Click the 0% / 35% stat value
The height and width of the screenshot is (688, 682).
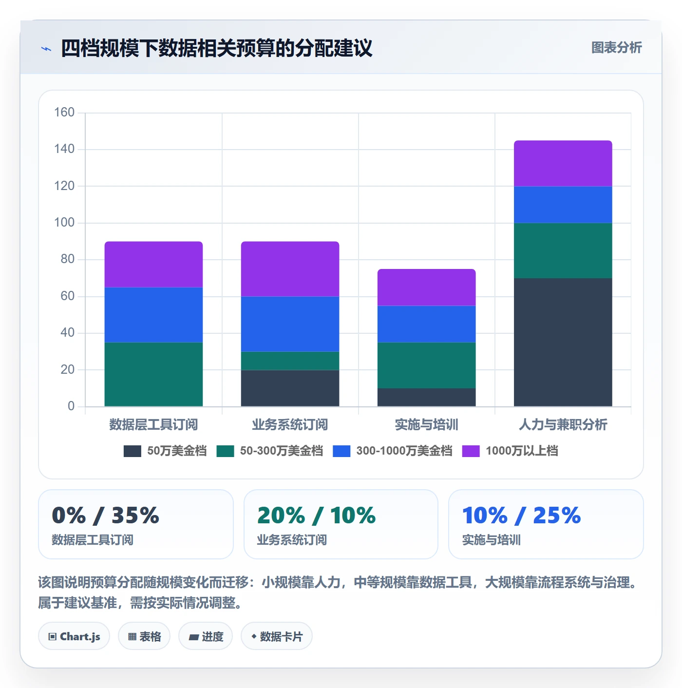105,516
